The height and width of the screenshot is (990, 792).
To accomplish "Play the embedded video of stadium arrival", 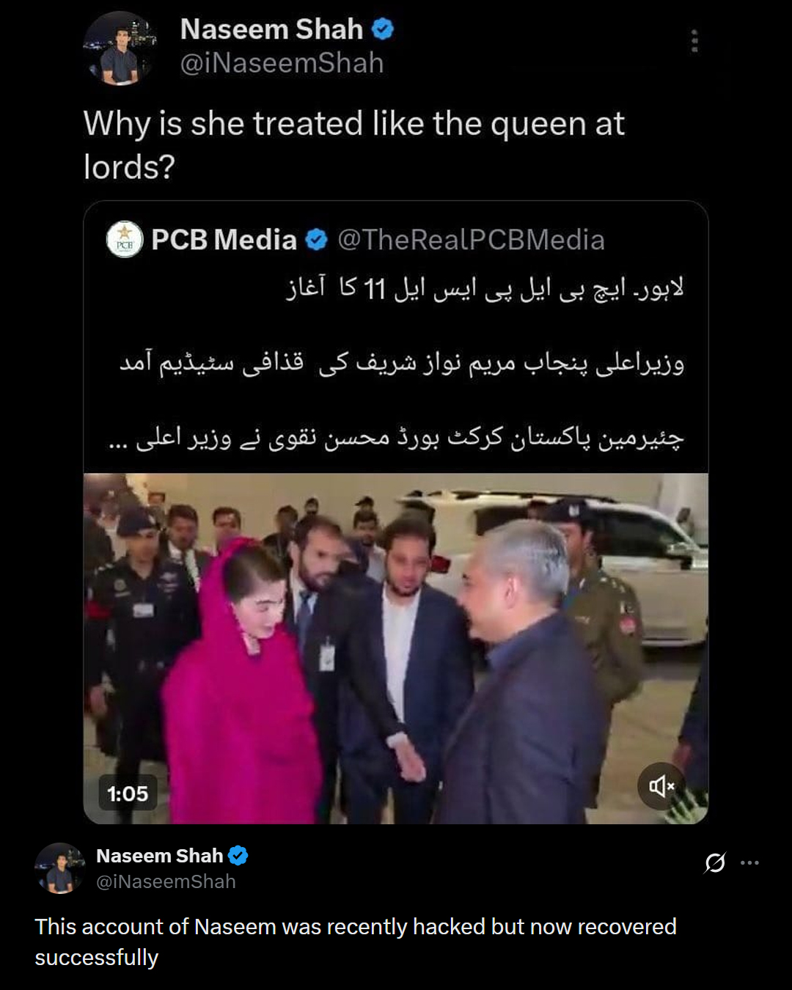I will pyautogui.click(x=396, y=648).
